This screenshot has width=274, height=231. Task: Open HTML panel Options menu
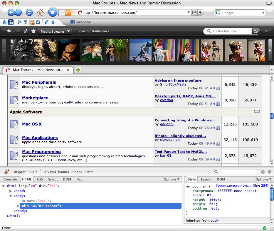click(172, 179)
